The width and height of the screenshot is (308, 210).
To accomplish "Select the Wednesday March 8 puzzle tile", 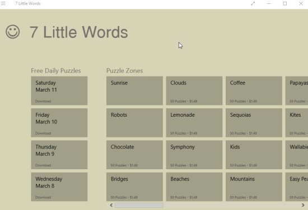I will pyautogui.click(x=59, y=187).
